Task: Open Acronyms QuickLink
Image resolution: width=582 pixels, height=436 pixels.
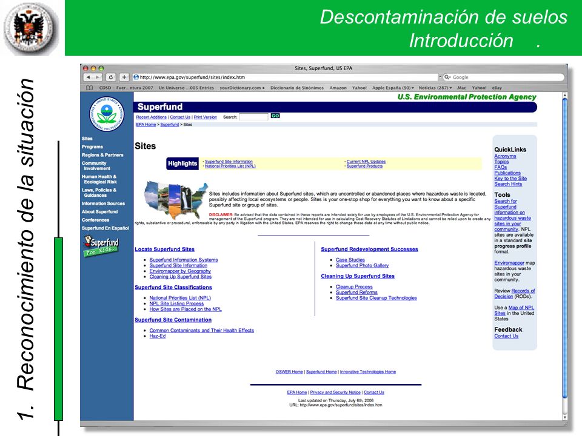Action: 505,156
